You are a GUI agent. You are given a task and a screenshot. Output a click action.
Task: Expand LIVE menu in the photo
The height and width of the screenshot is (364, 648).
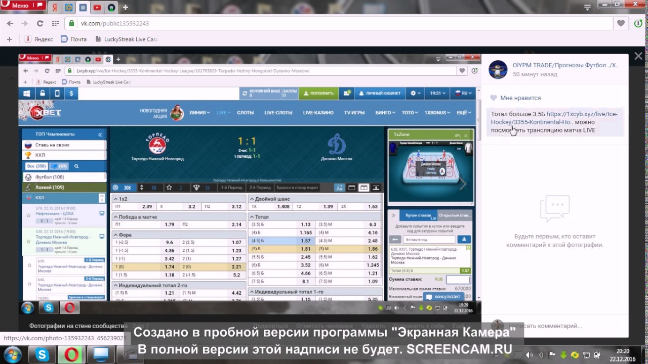click(x=223, y=113)
